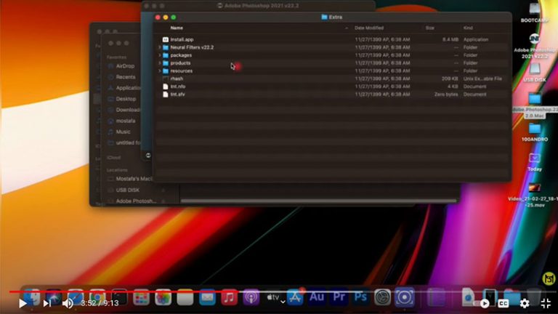558x314 pixels.
Task: Select the Install.app application icon
Action: pos(166,39)
